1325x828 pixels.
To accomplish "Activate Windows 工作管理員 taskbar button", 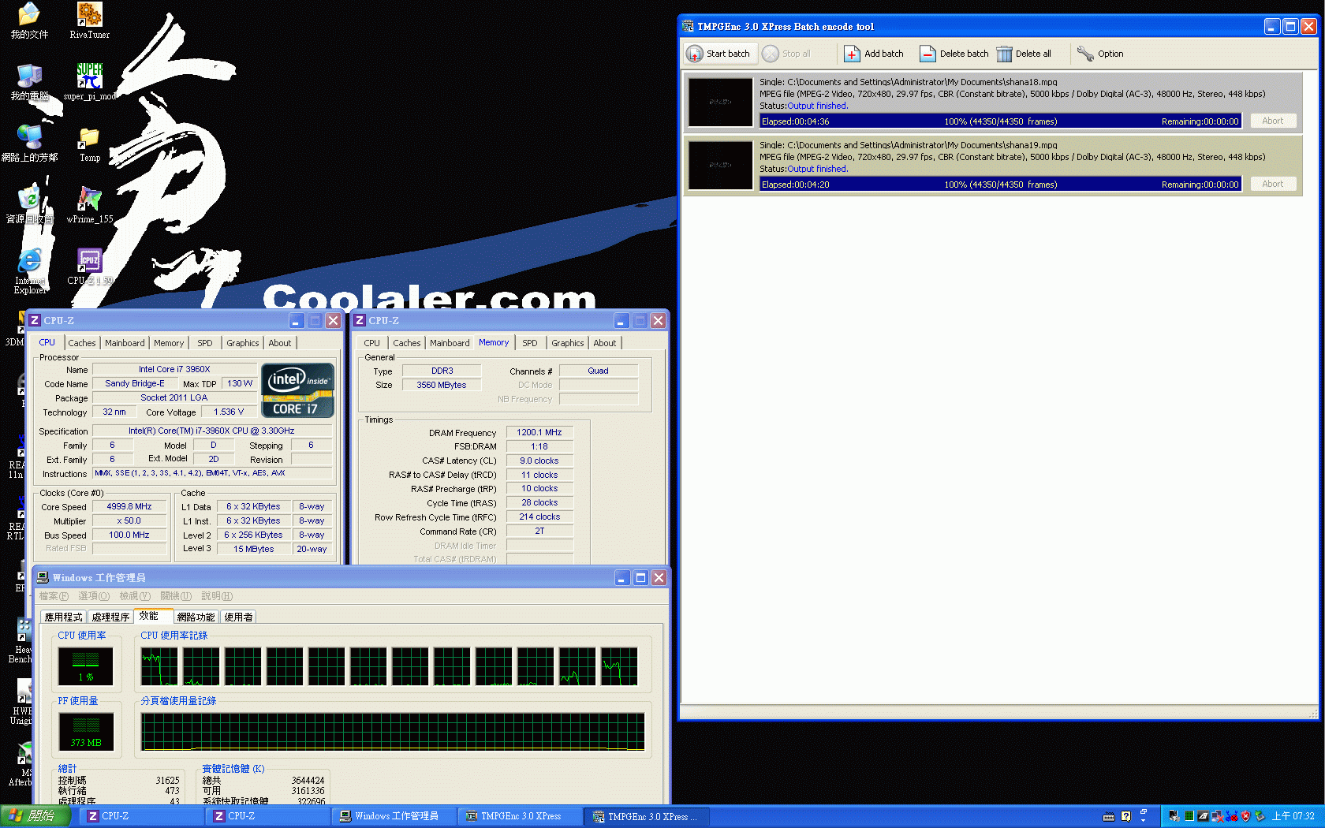I will (393, 816).
